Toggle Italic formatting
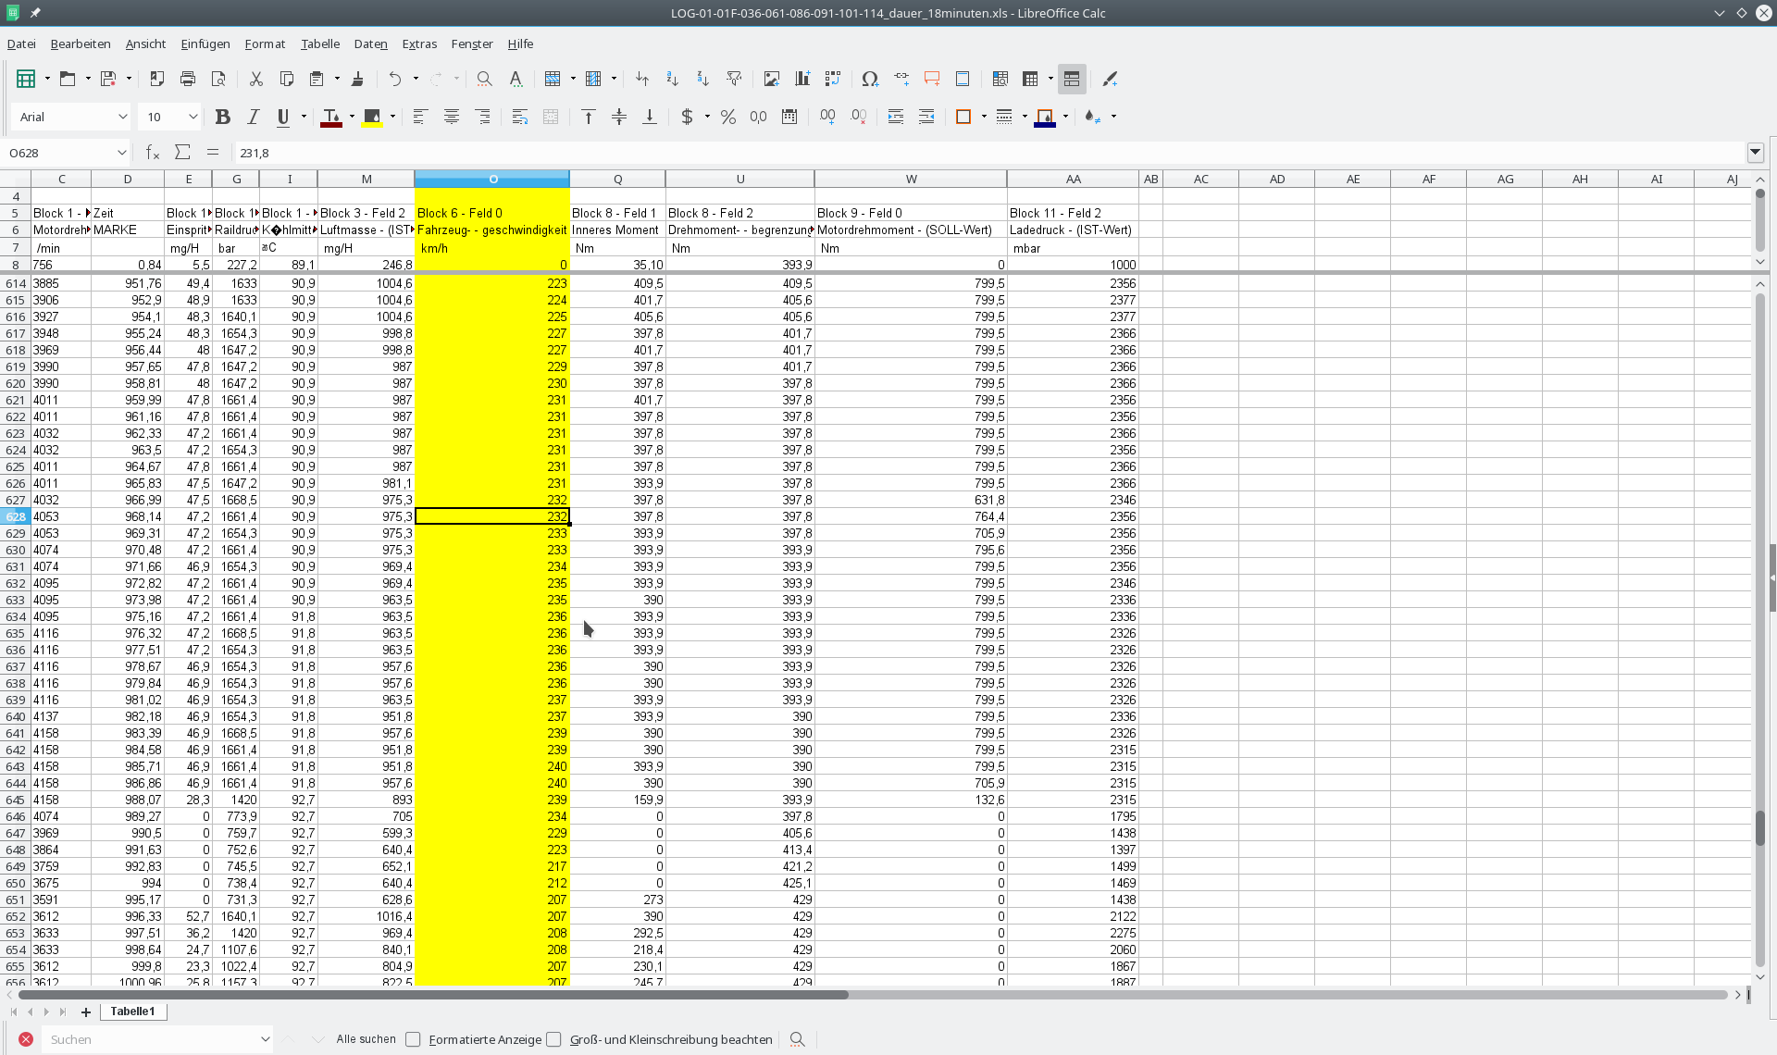 click(253, 117)
